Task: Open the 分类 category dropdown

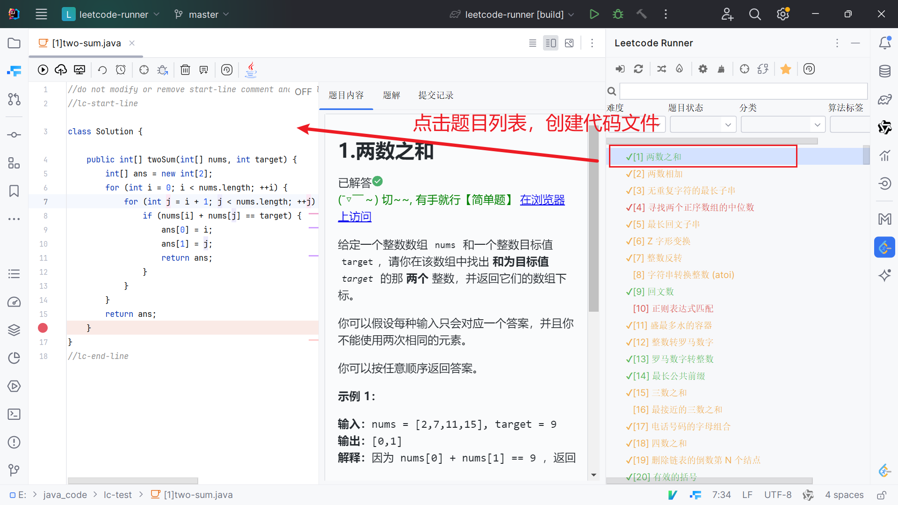Action: tap(782, 124)
